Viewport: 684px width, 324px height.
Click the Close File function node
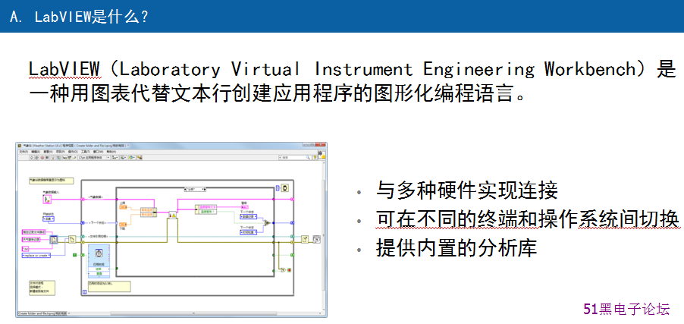click(x=305, y=239)
